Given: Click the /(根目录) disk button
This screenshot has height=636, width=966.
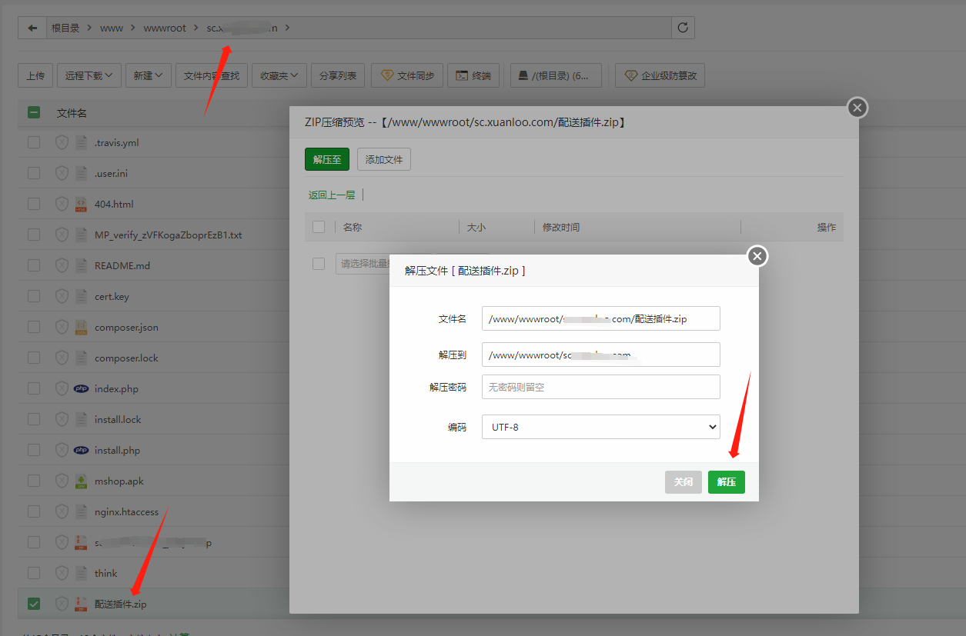Looking at the screenshot, I should (554, 75).
